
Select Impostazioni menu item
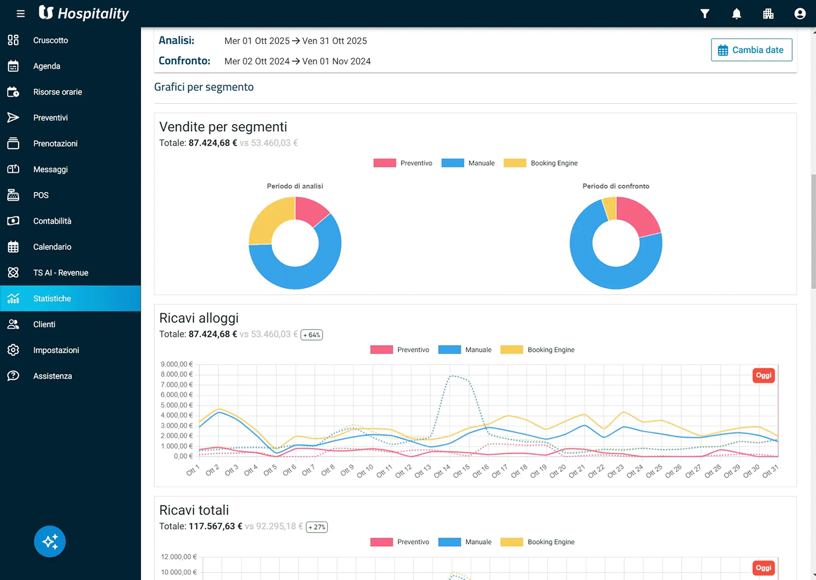point(56,350)
